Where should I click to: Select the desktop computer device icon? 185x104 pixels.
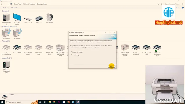(x=6, y=17)
